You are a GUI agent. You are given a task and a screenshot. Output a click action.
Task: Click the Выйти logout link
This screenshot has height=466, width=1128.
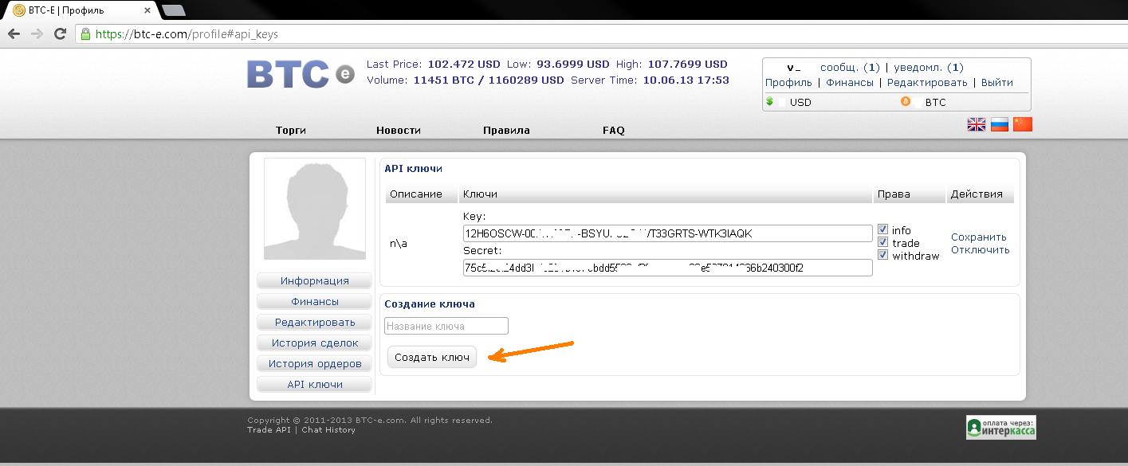997,82
